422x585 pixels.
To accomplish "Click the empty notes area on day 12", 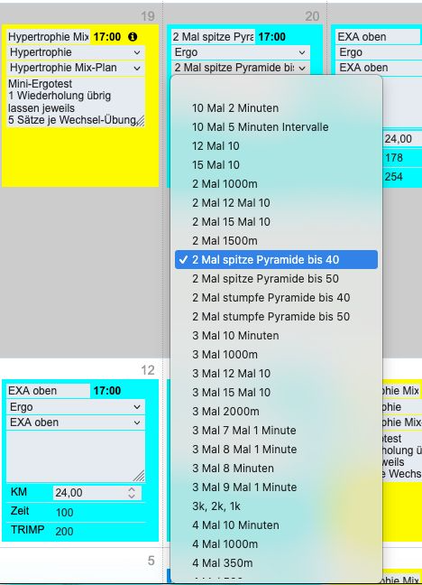I will (x=76, y=457).
